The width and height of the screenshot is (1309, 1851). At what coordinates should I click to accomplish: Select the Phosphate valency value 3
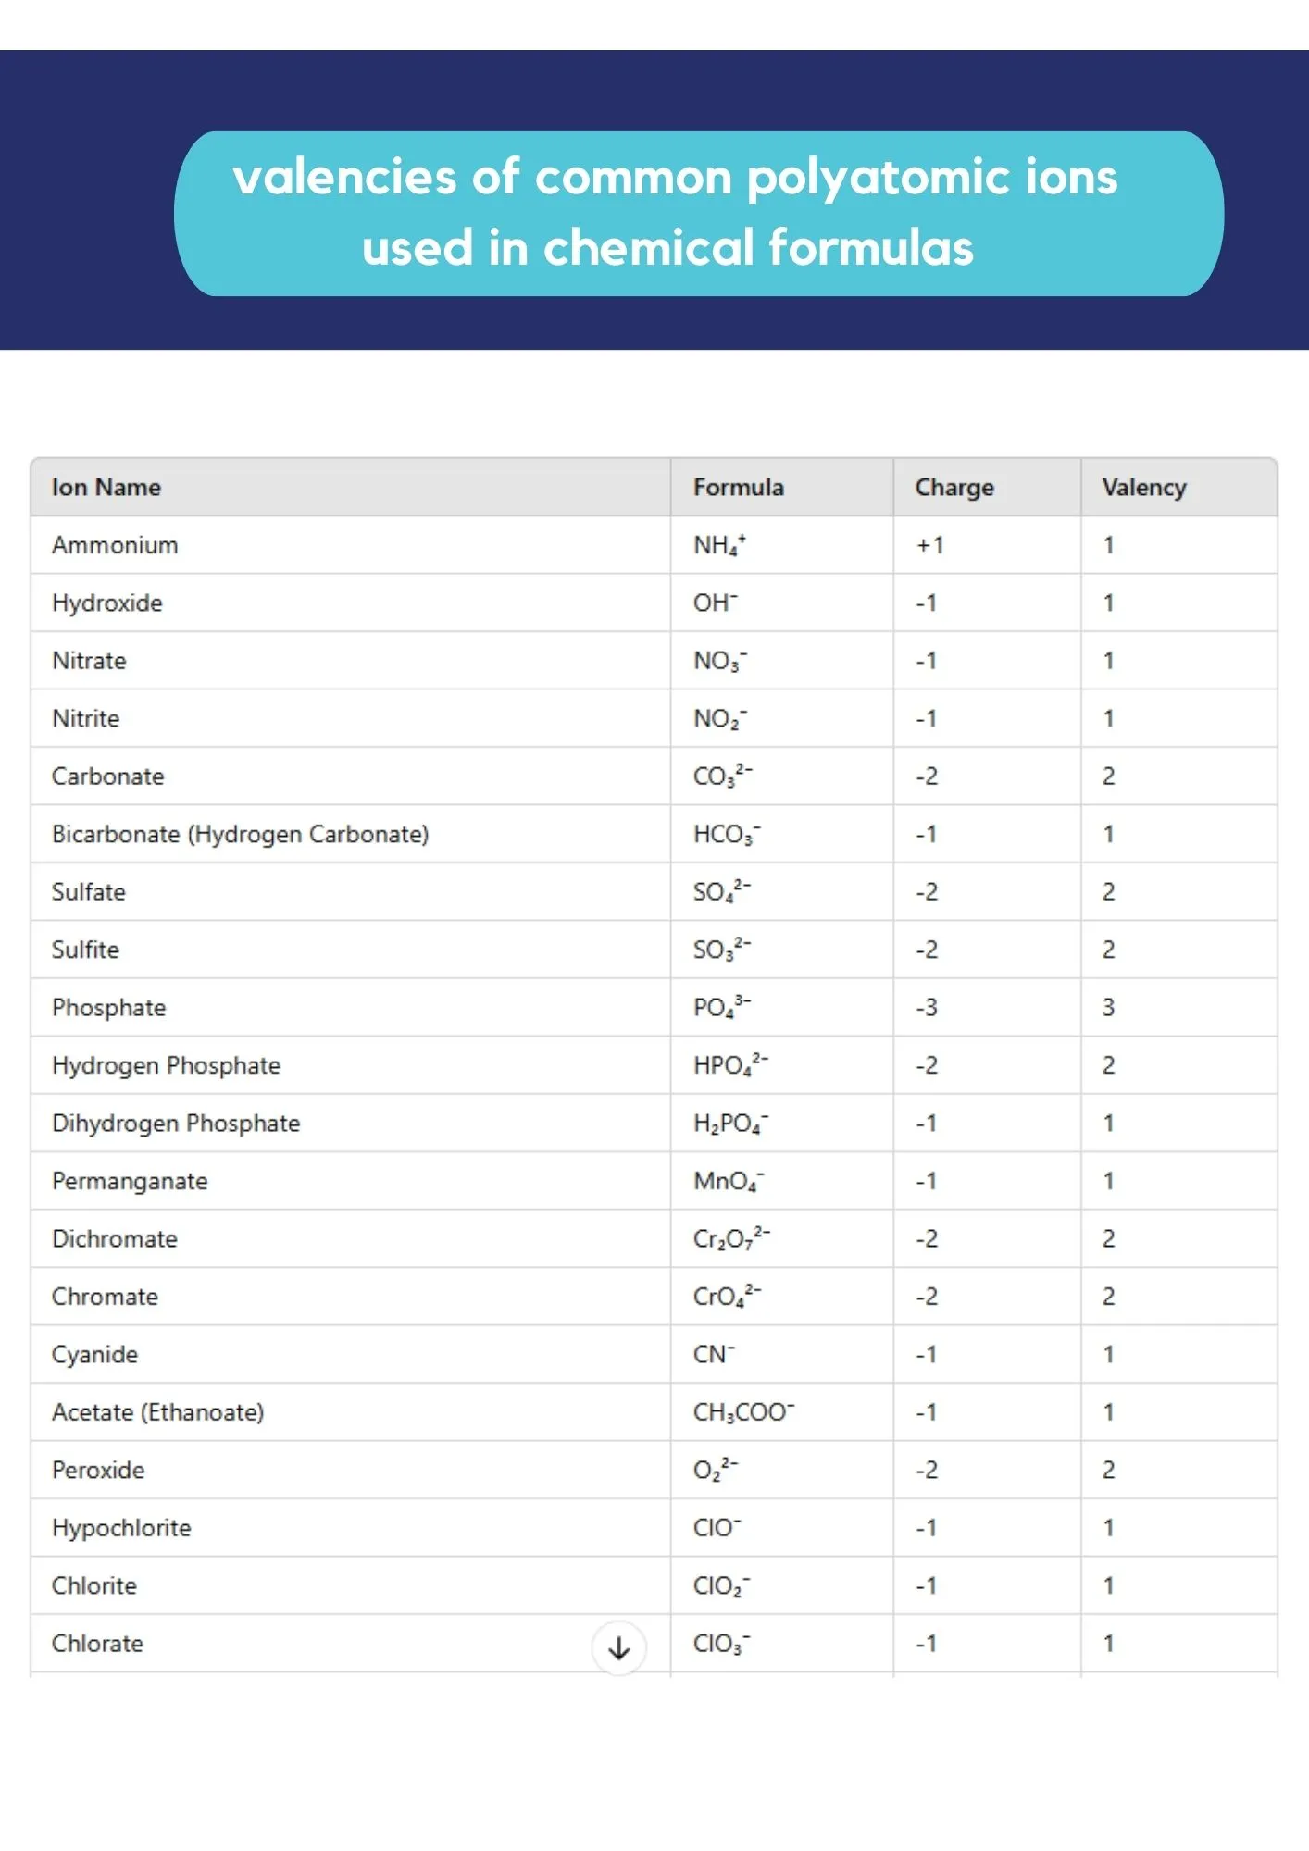tap(1108, 1008)
